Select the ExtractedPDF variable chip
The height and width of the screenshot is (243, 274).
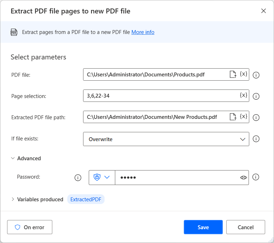86,199
